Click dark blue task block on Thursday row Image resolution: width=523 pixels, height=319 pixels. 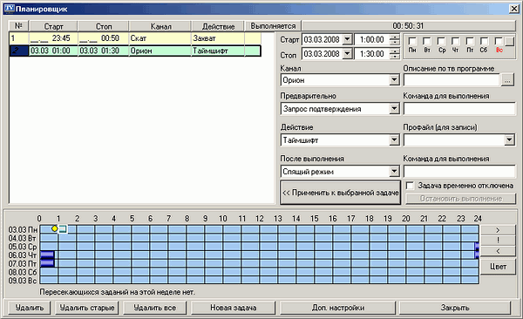coord(47,255)
